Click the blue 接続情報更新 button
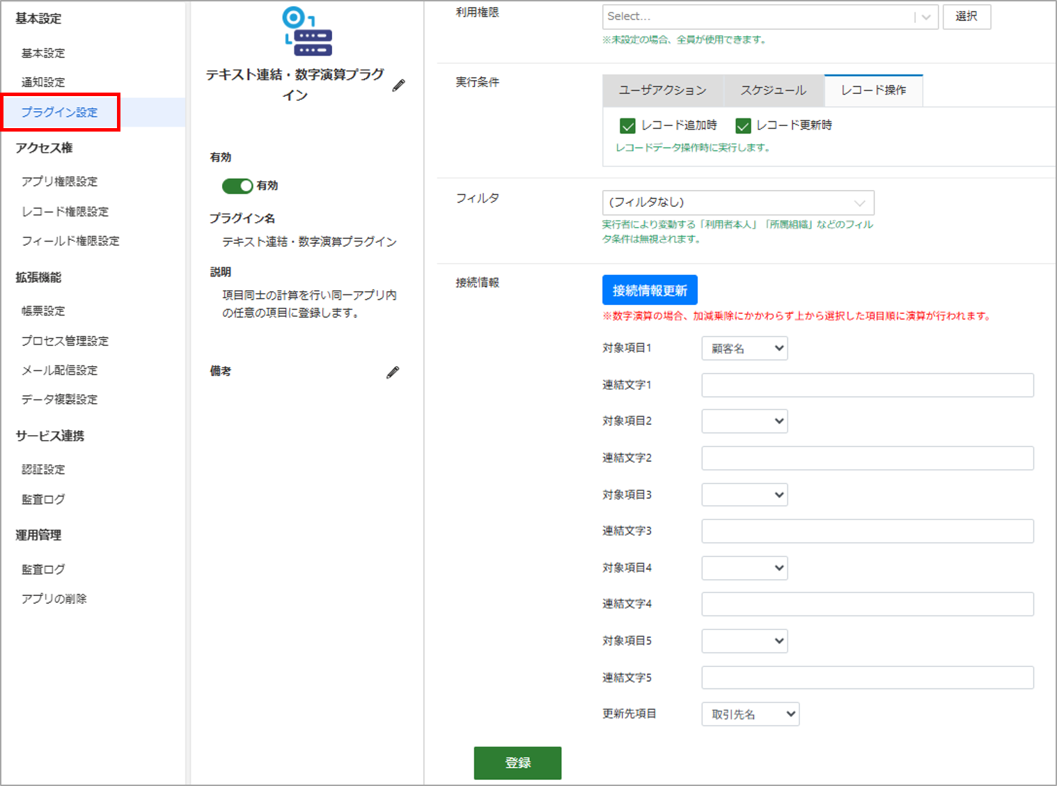Image resolution: width=1057 pixels, height=786 pixels. coord(650,290)
